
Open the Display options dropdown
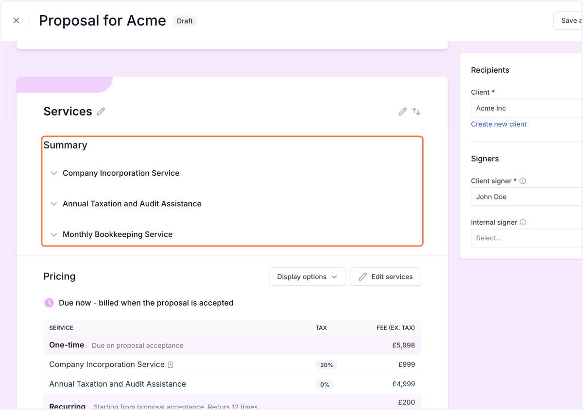(308, 277)
